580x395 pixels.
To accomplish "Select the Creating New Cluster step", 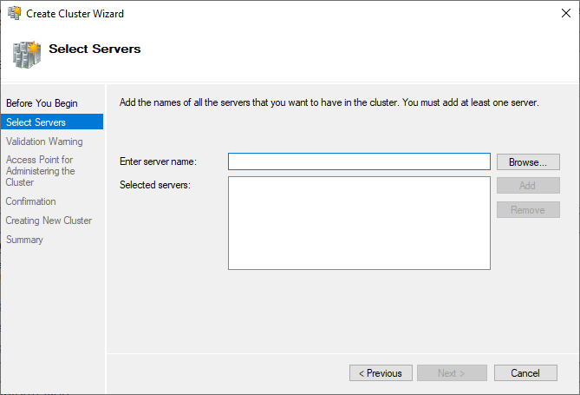I will 49,221.
